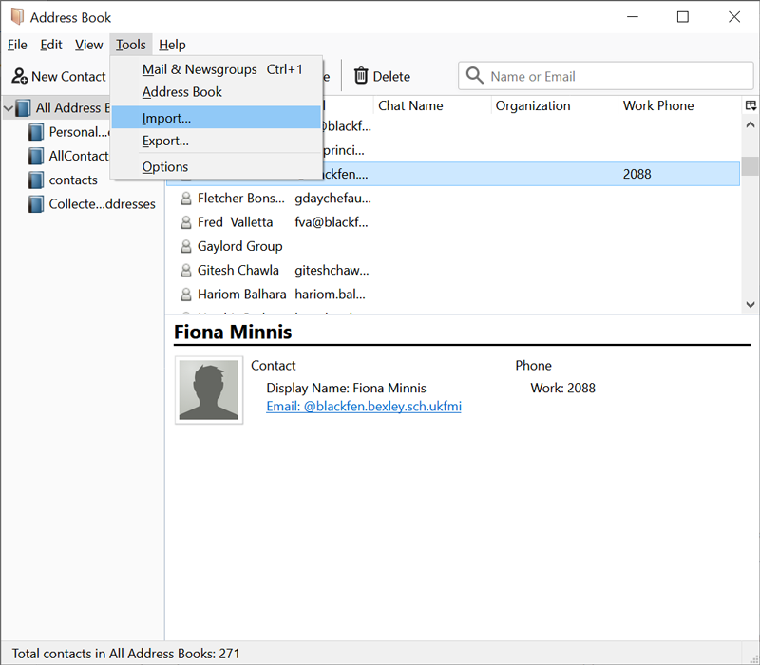Viewport: 760px width, 665px height.
Task: Click the 2088 work phone cell
Action: pos(636,174)
